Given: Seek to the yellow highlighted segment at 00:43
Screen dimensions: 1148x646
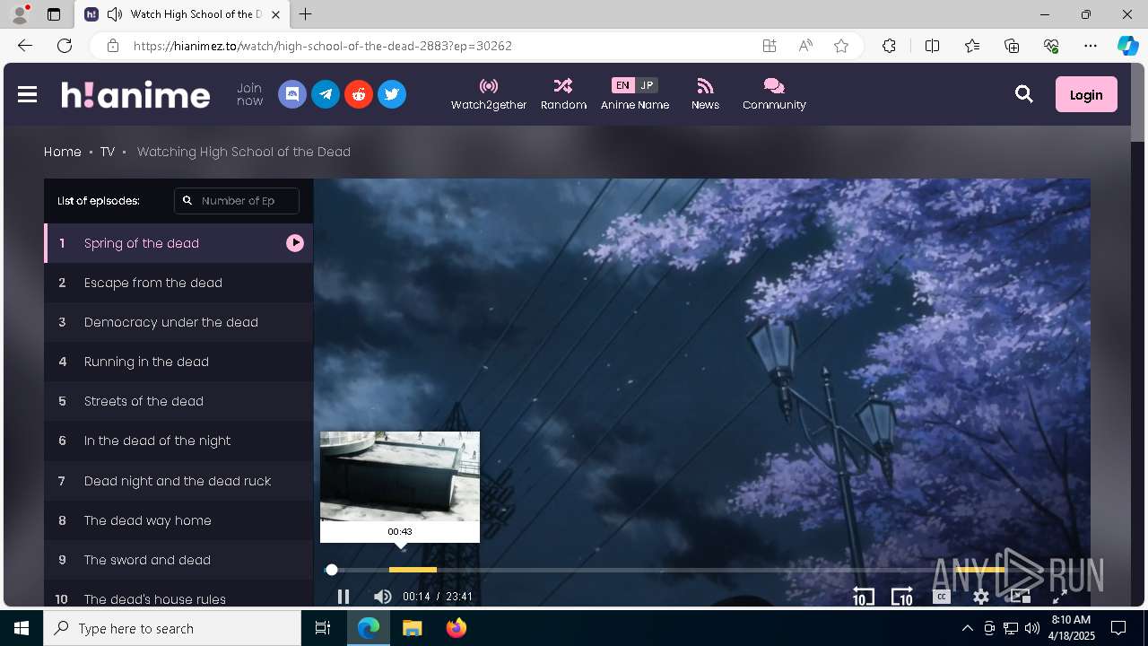Looking at the screenshot, I should click(413, 570).
